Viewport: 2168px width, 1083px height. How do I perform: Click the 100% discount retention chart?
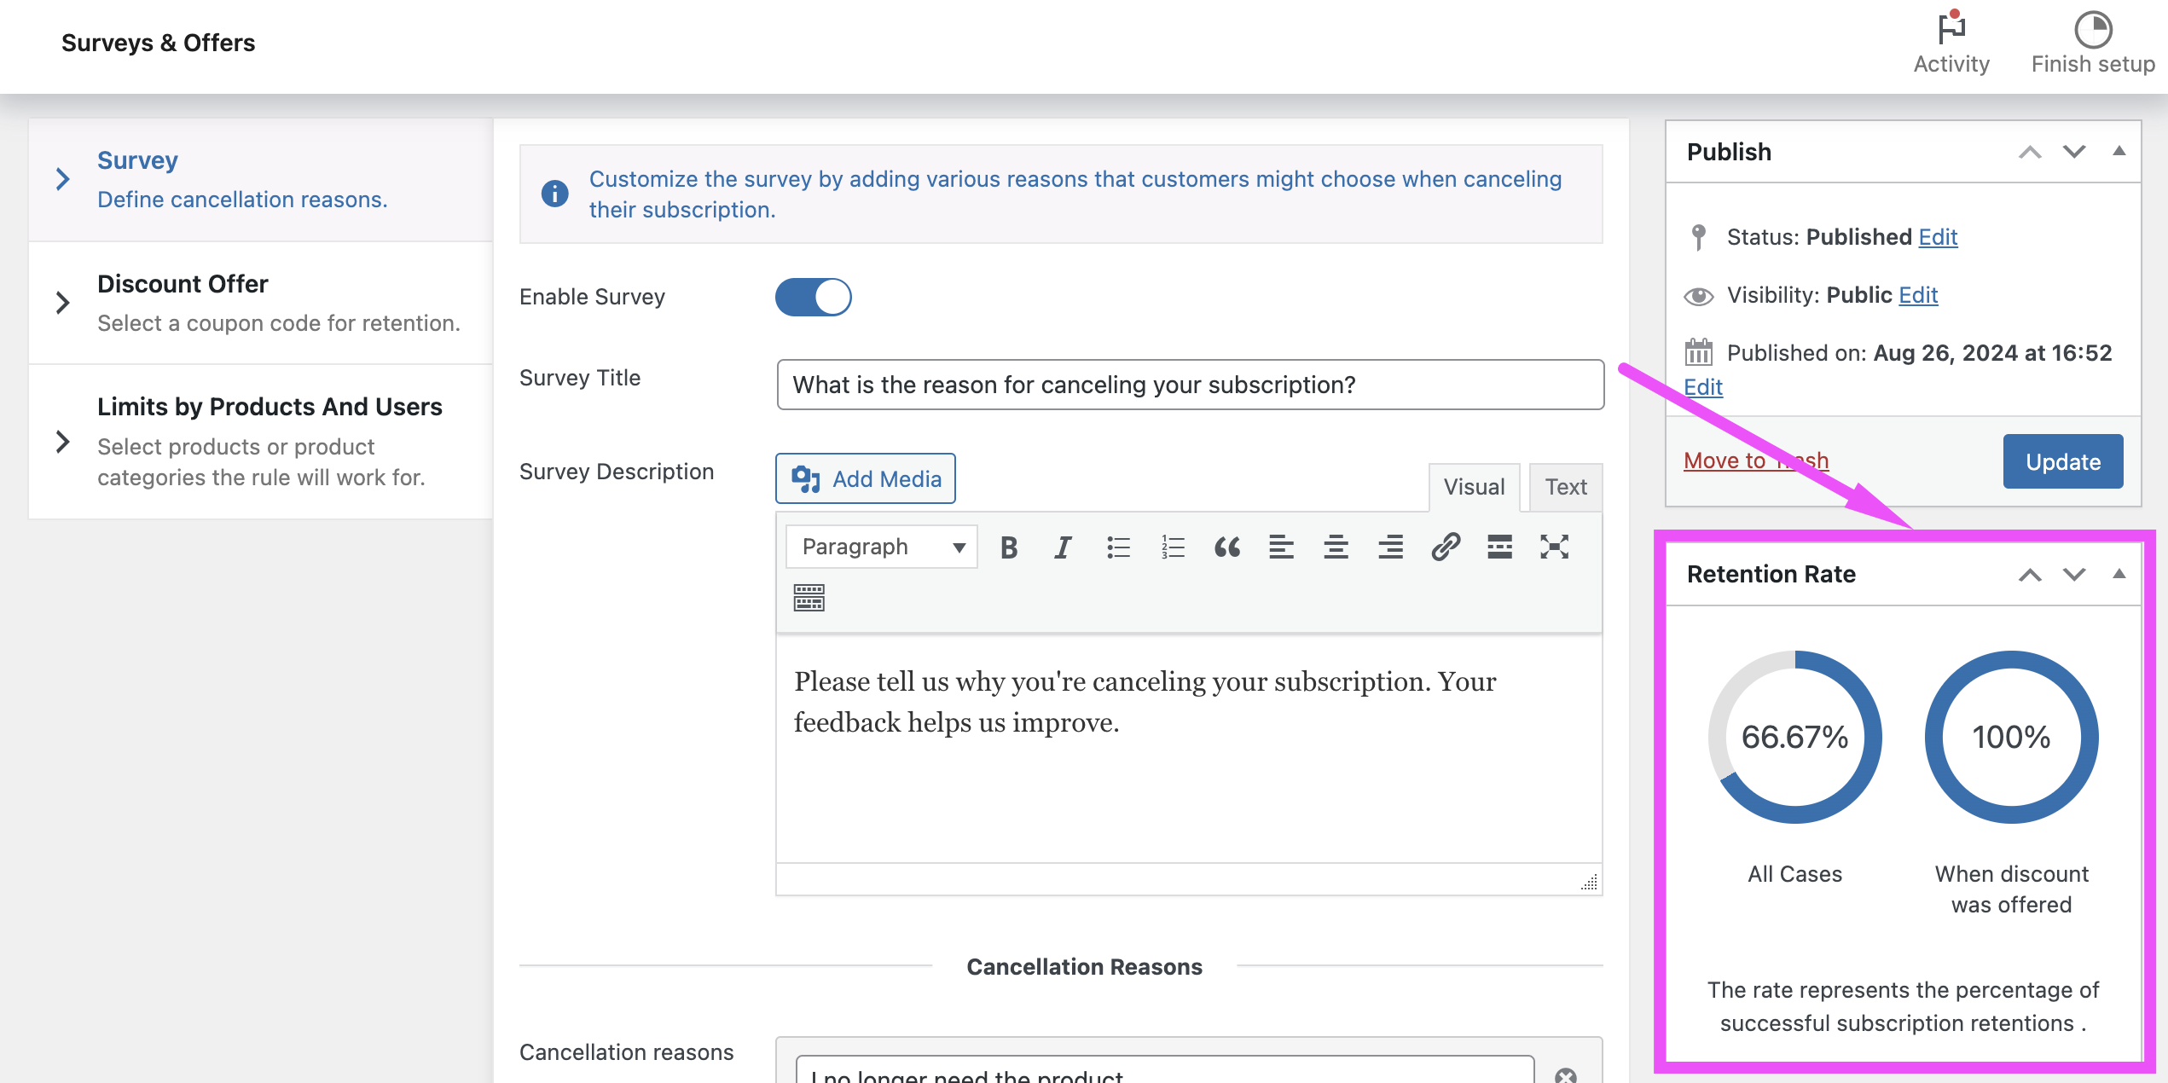(2011, 738)
